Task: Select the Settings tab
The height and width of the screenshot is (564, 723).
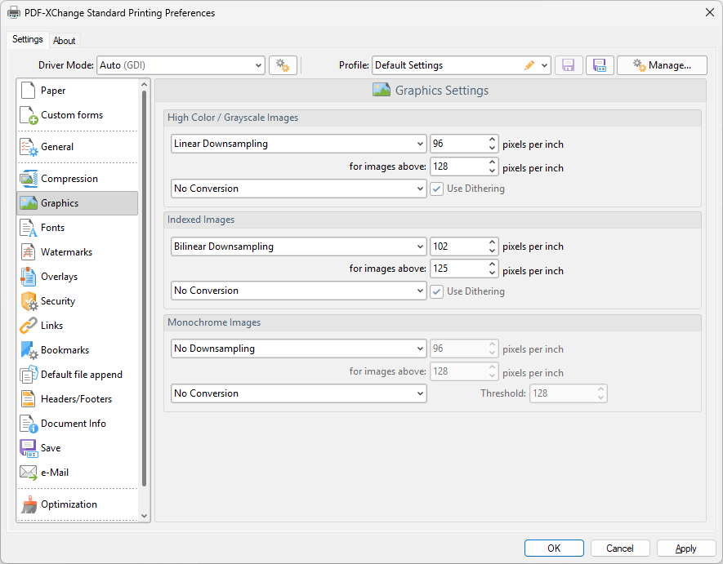Action: (x=28, y=40)
